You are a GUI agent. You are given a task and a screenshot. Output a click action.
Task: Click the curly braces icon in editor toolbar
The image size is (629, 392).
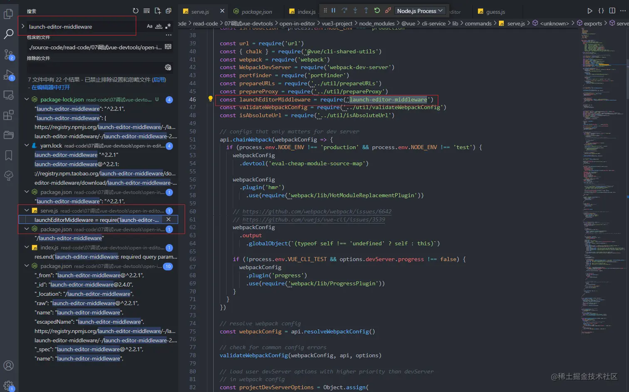click(x=601, y=11)
